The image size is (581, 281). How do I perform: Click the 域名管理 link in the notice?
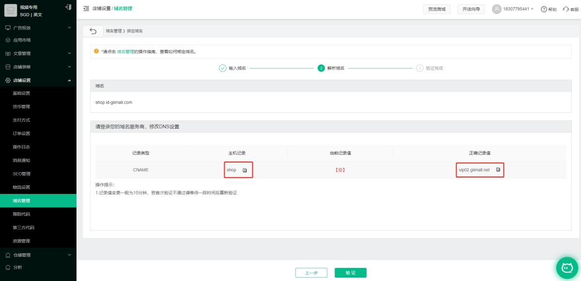tap(125, 51)
